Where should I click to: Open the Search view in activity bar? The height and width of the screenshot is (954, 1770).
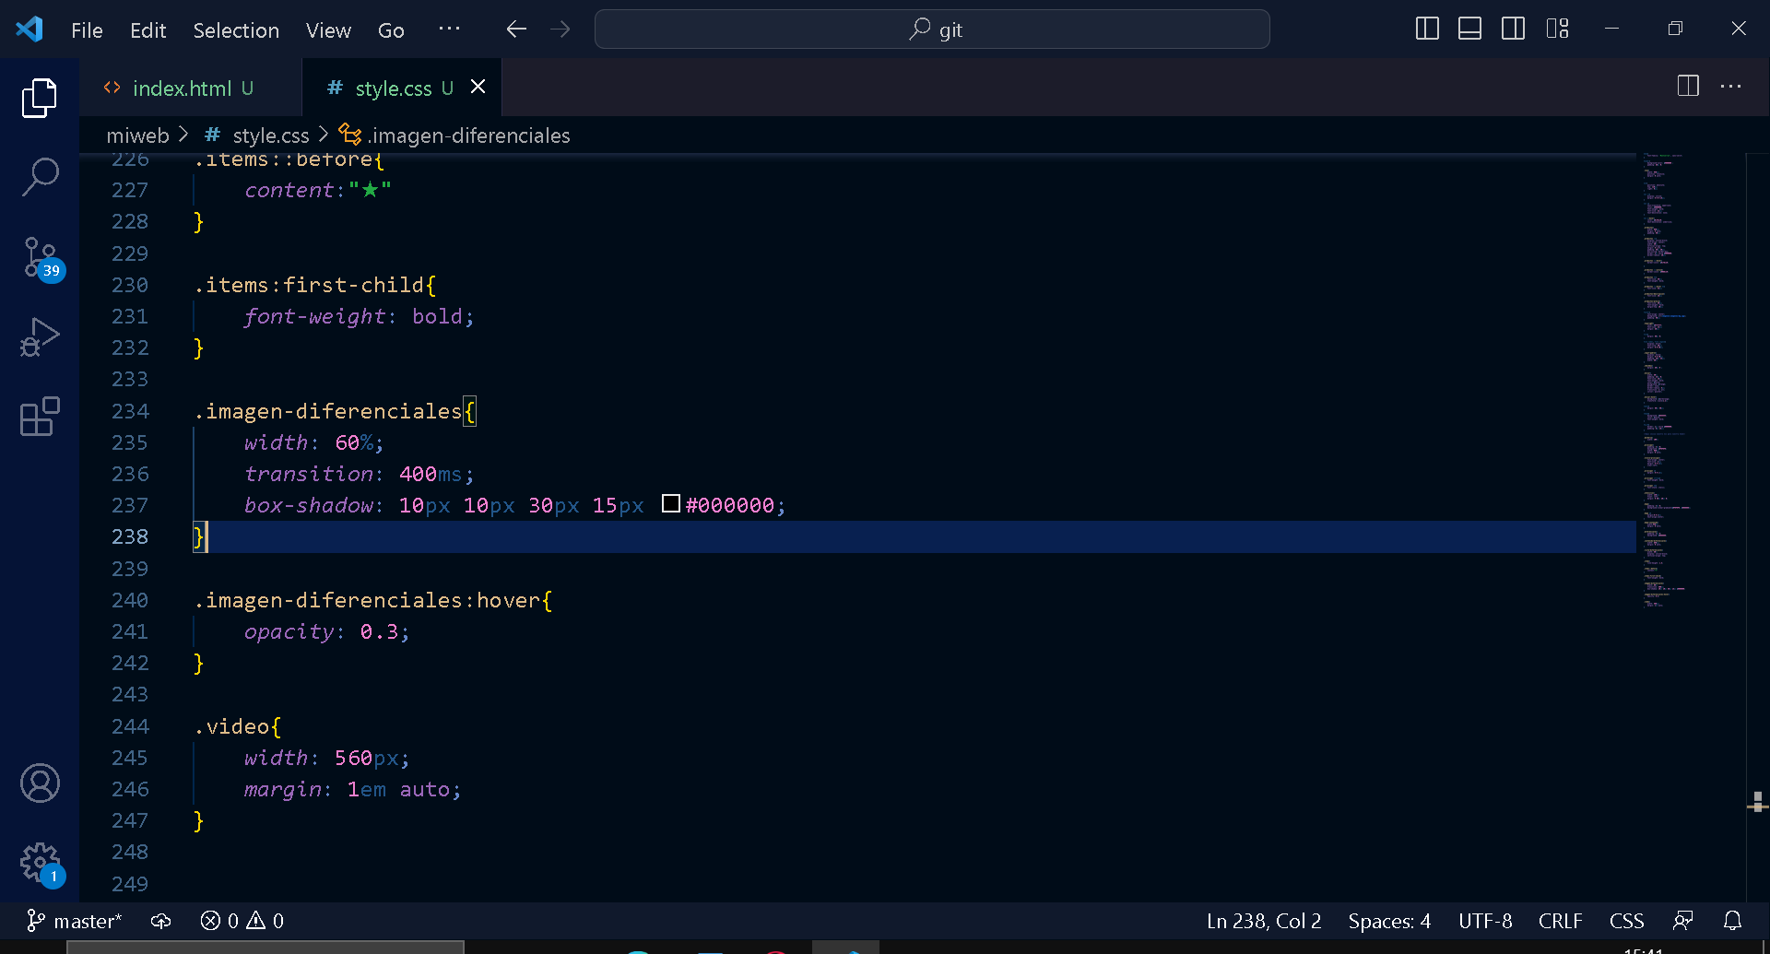40,176
